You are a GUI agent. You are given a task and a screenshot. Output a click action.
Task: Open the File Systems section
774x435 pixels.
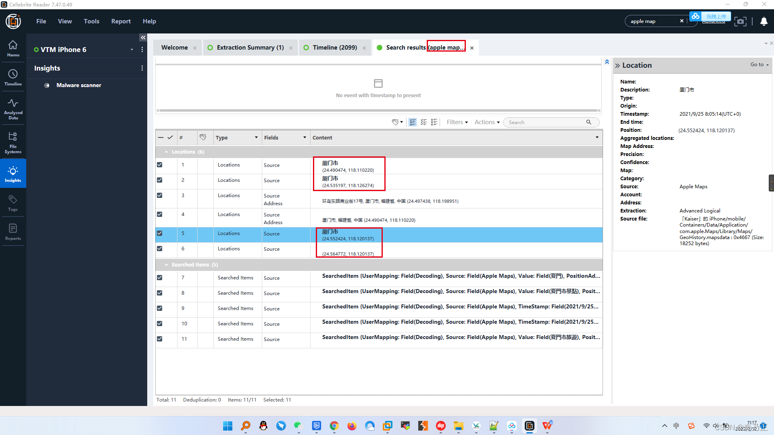[x=13, y=143]
